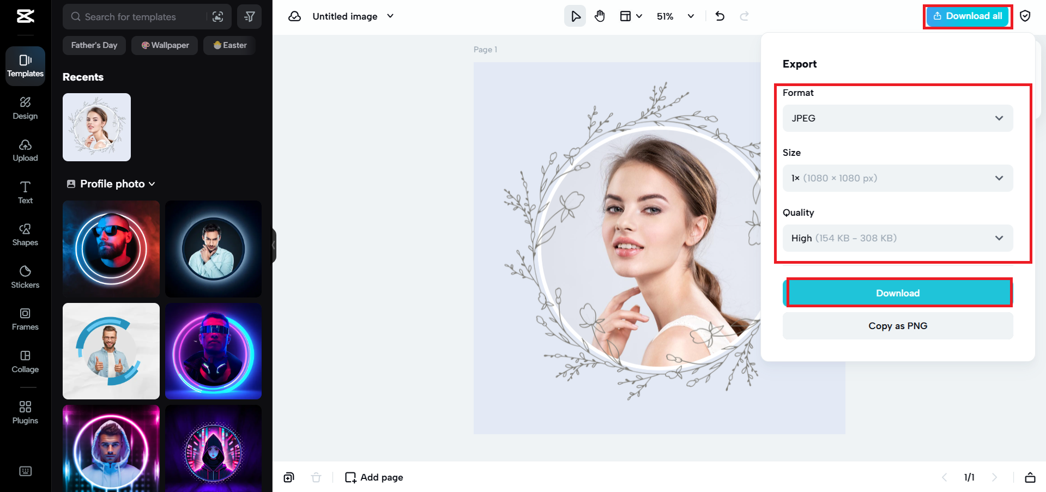This screenshot has height=492, width=1046.
Task: Open the Untitled image title dropdown
Action: pos(353,16)
